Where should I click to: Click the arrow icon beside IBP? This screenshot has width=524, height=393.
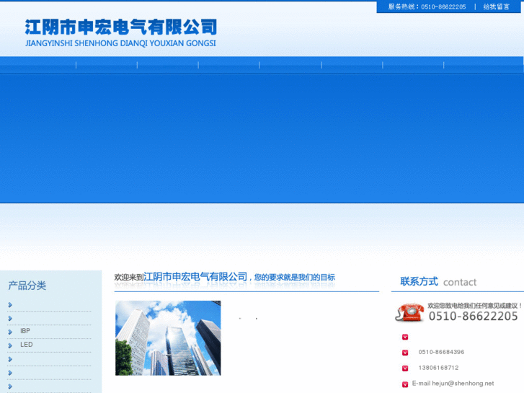pos(10,332)
